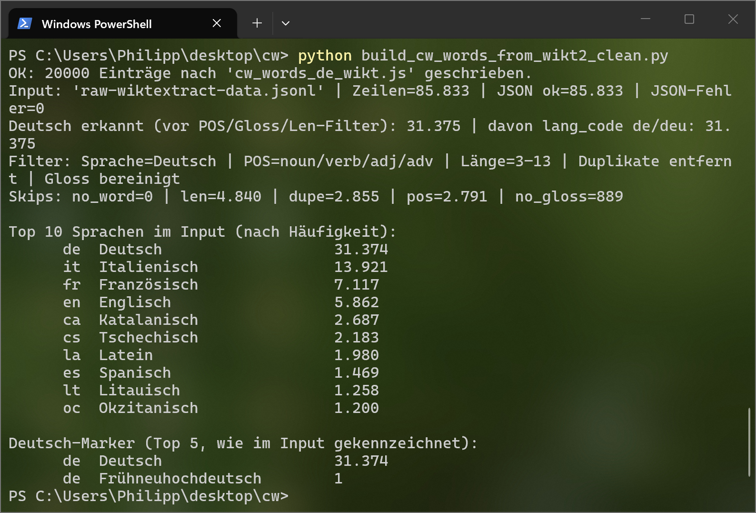
Task: Click the script name build_cw_words_from_wikt2_clean.py
Action: tap(515, 56)
